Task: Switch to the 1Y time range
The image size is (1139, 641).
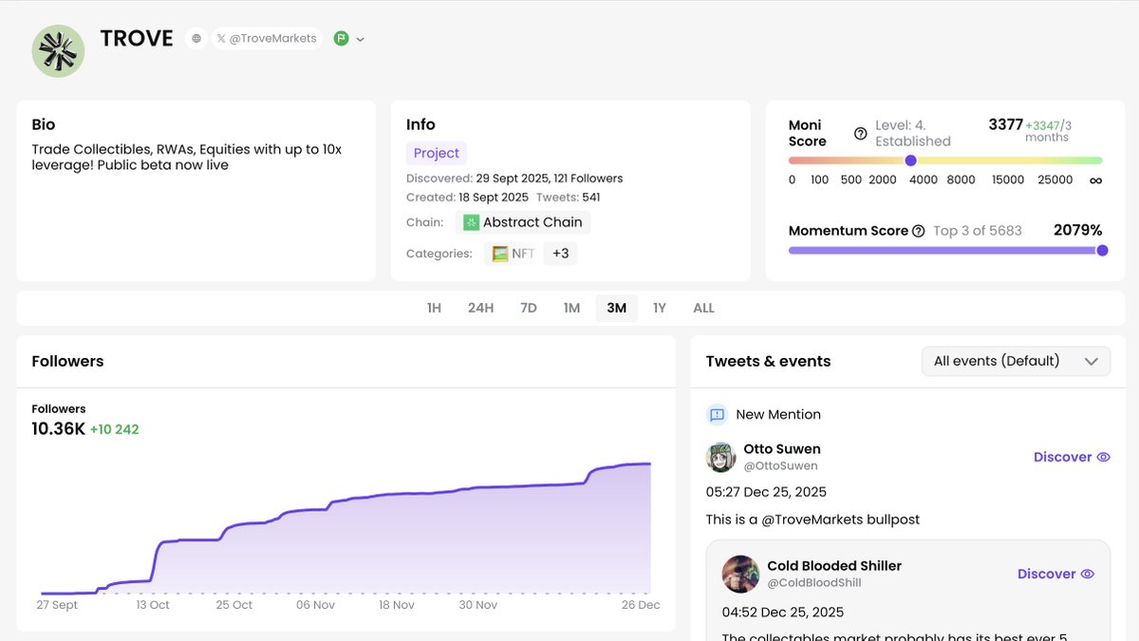Action: pyautogui.click(x=660, y=308)
